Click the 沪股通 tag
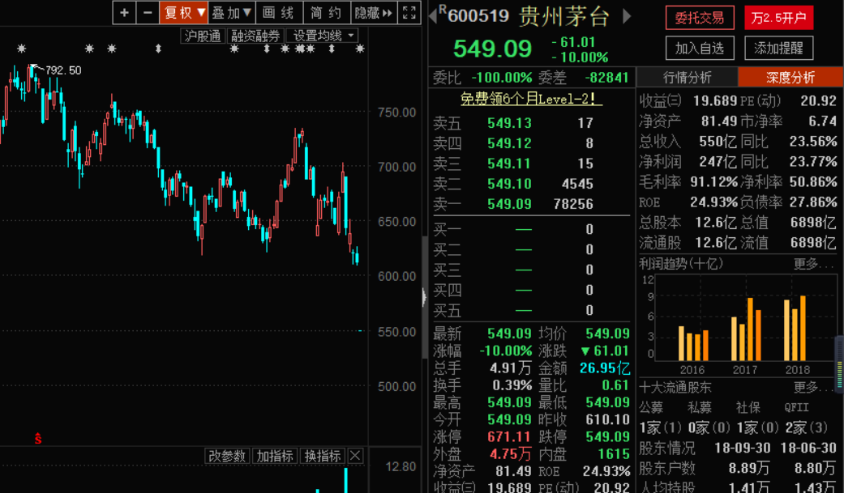The width and height of the screenshot is (844, 493). click(203, 36)
